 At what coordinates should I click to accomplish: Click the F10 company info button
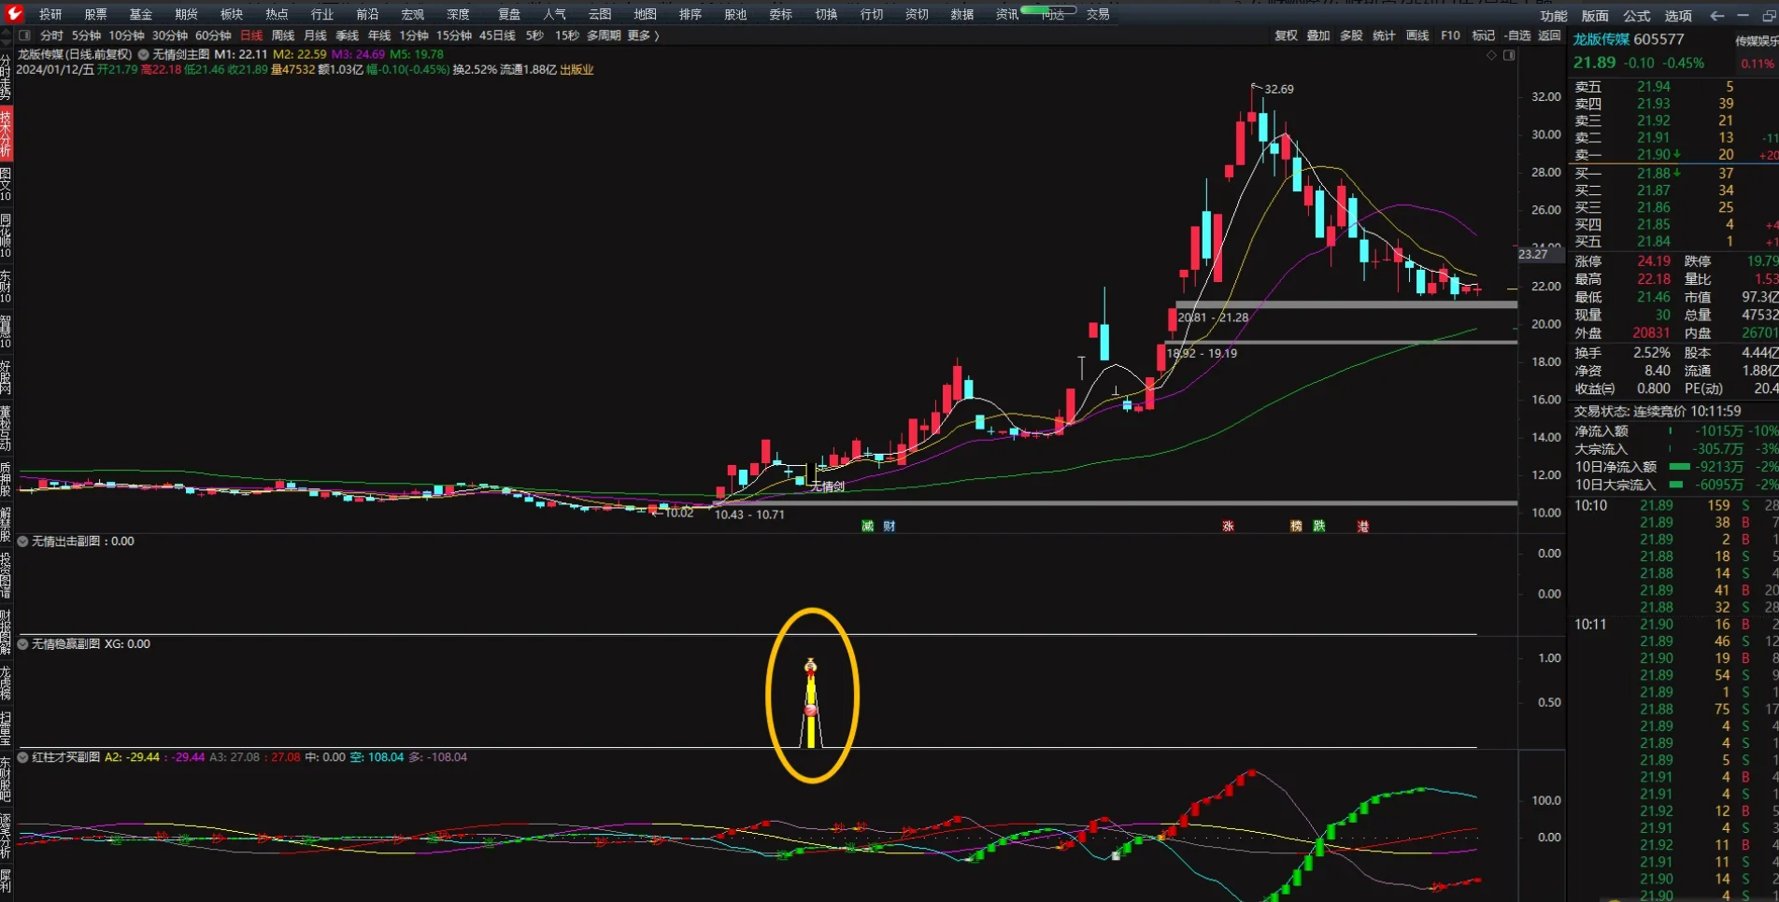point(1450,35)
